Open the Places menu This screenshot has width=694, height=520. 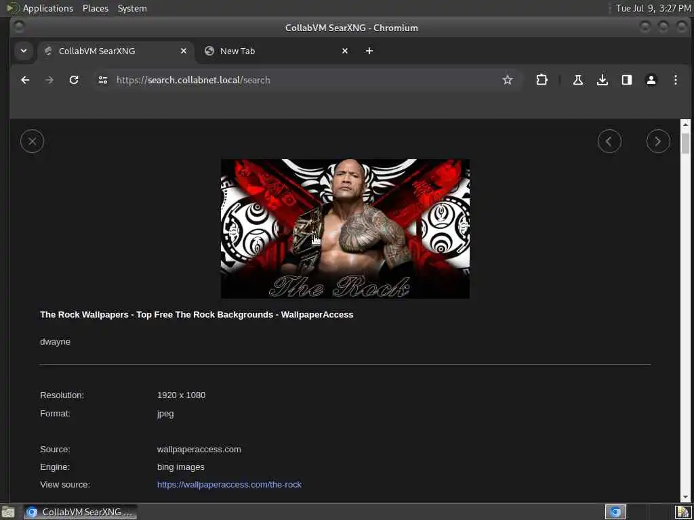95,8
